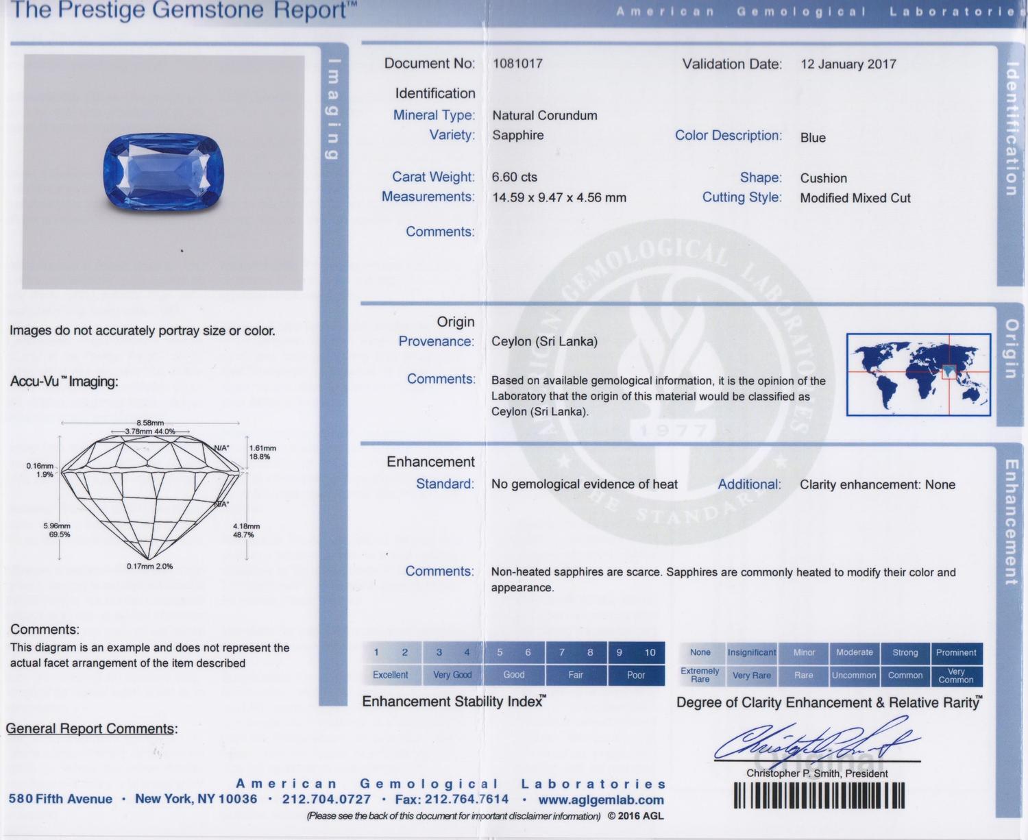
Task: Click No gemological evidence of heat
Action: pos(585,484)
